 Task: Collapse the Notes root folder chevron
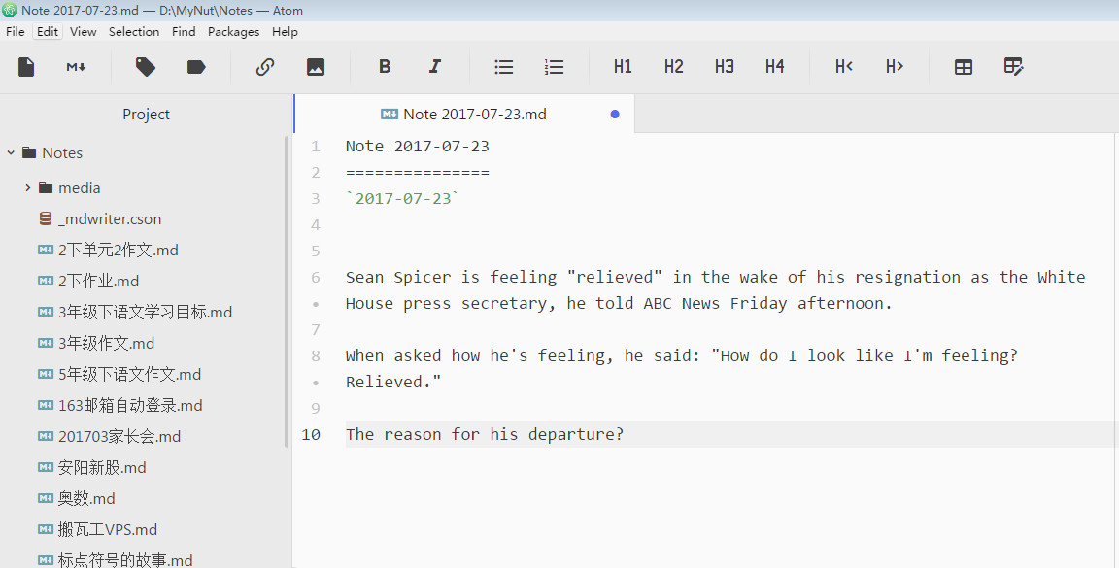tap(11, 152)
